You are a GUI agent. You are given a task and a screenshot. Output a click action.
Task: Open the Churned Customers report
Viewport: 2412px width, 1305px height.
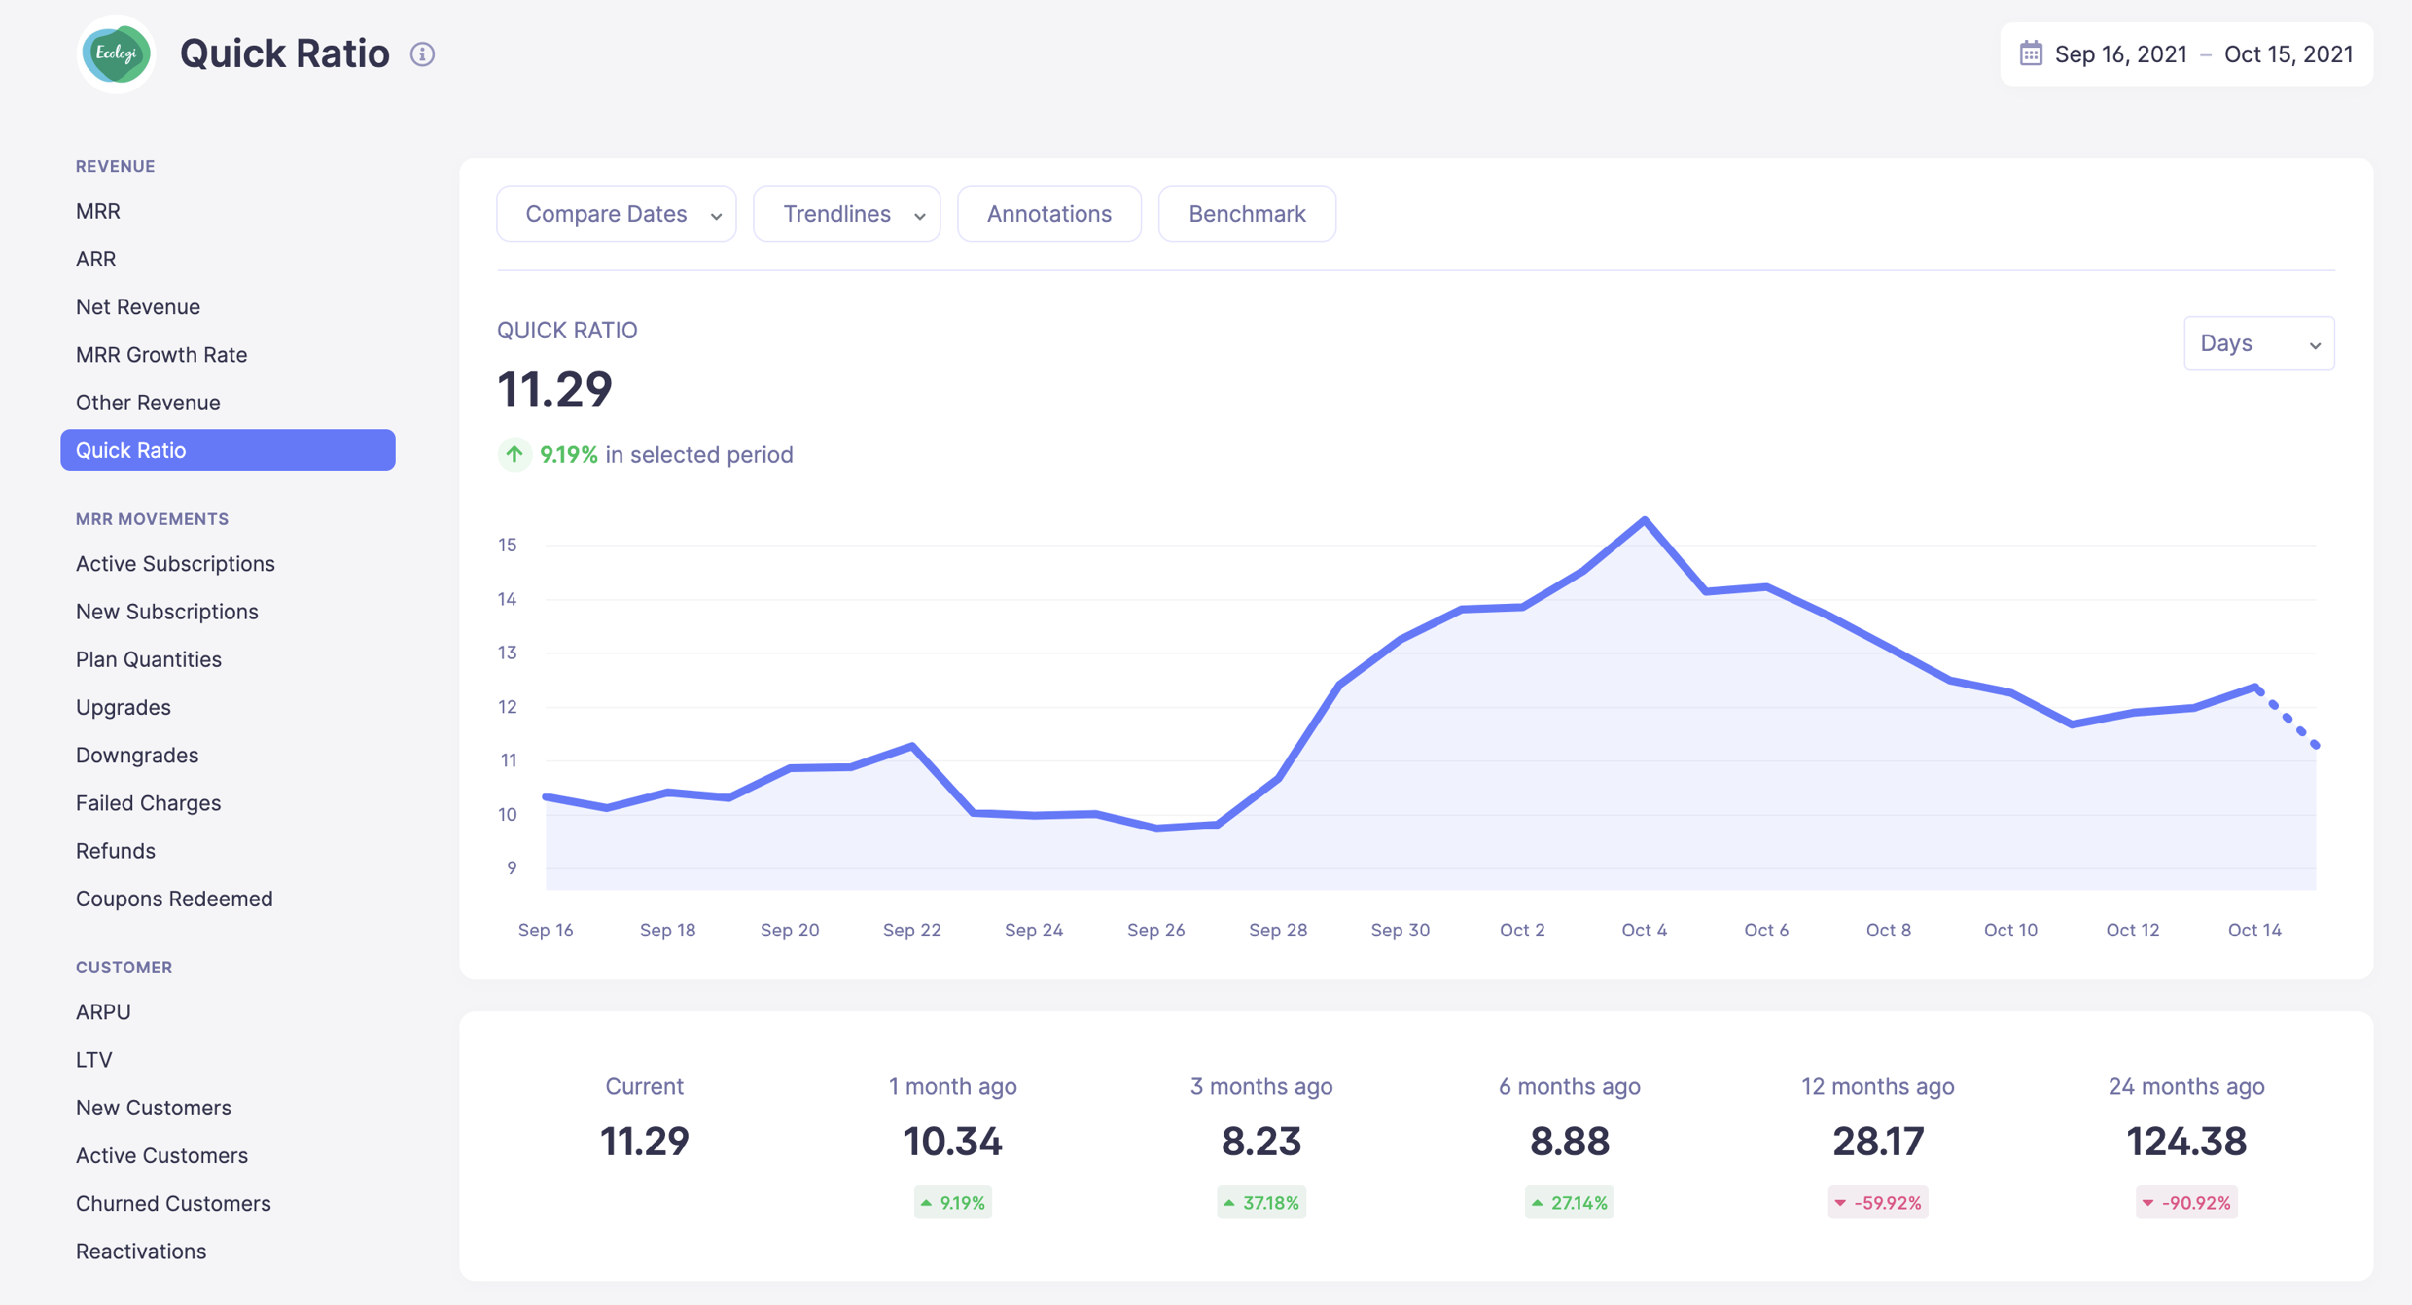click(x=173, y=1203)
